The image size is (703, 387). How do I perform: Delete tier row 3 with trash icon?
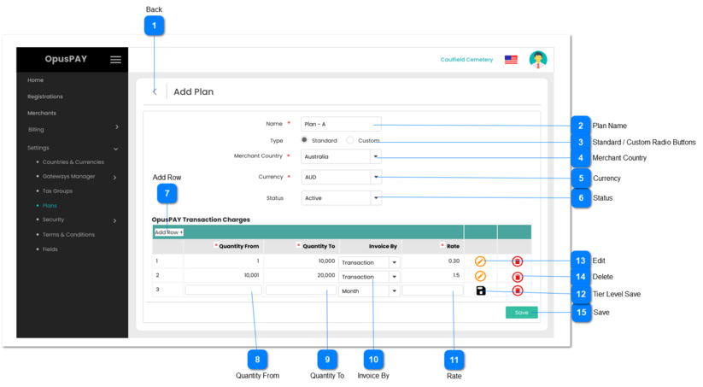click(x=517, y=290)
